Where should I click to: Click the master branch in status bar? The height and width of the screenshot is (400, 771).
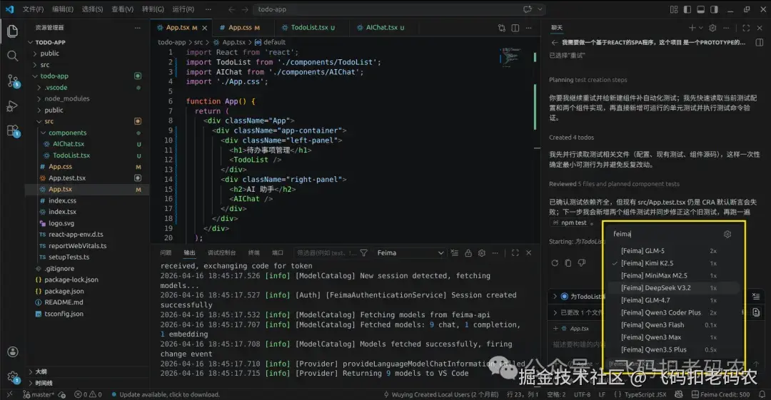click(39, 394)
